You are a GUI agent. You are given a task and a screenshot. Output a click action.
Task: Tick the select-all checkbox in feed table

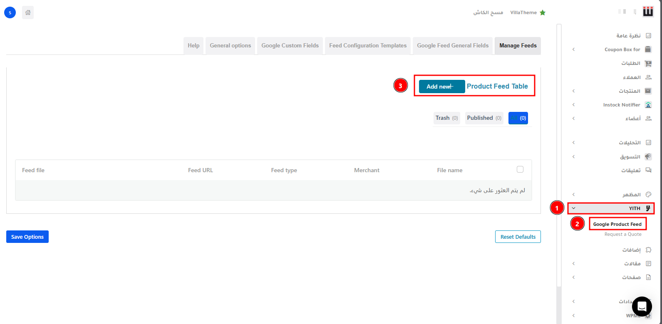[520, 169]
